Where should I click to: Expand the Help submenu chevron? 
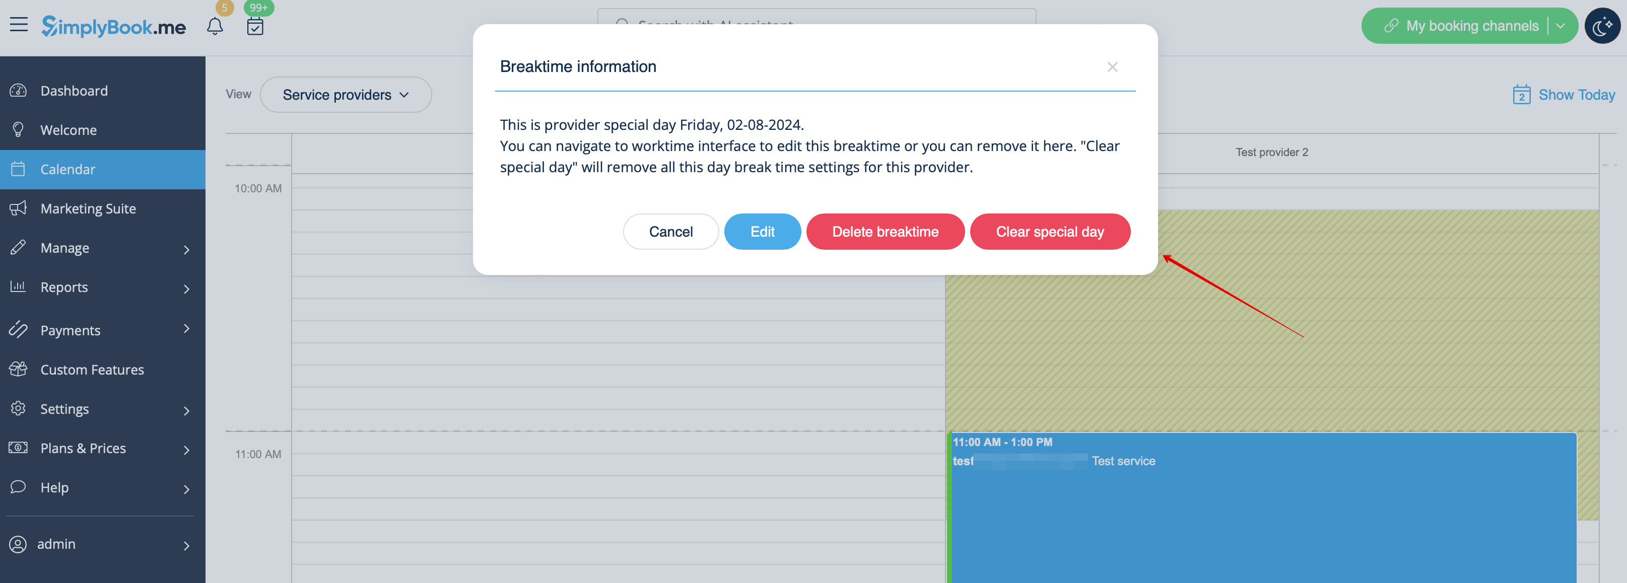186,489
